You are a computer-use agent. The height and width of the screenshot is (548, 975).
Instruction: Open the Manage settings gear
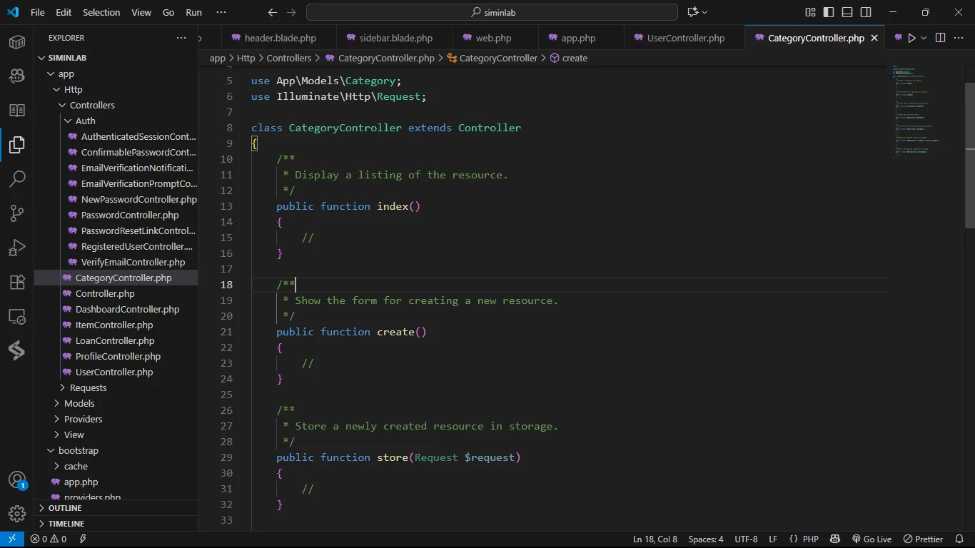17,513
